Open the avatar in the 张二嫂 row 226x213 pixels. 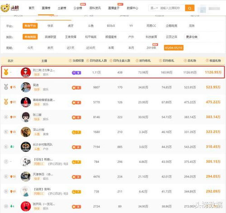26,117
